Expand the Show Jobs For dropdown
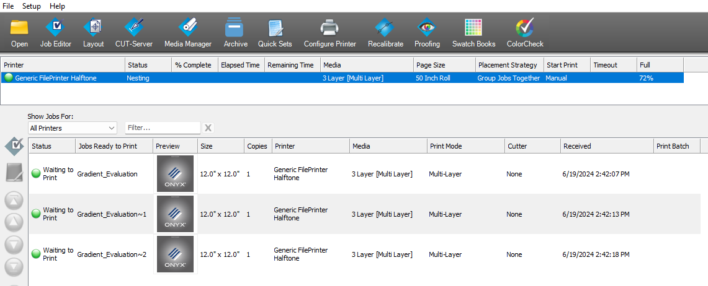 point(72,128)
